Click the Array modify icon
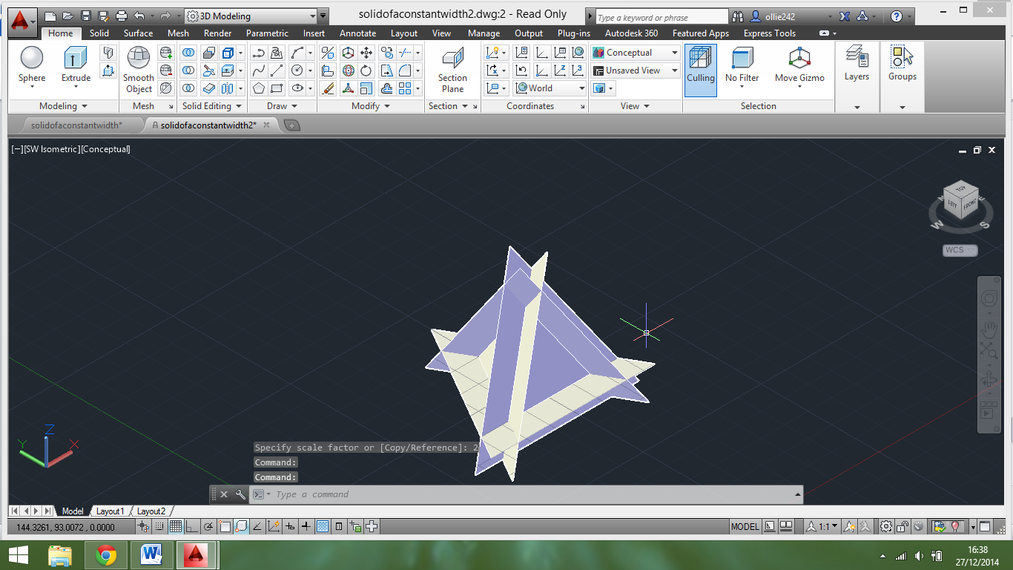Screen dimensions: 1013x570 tap(405, 88)
